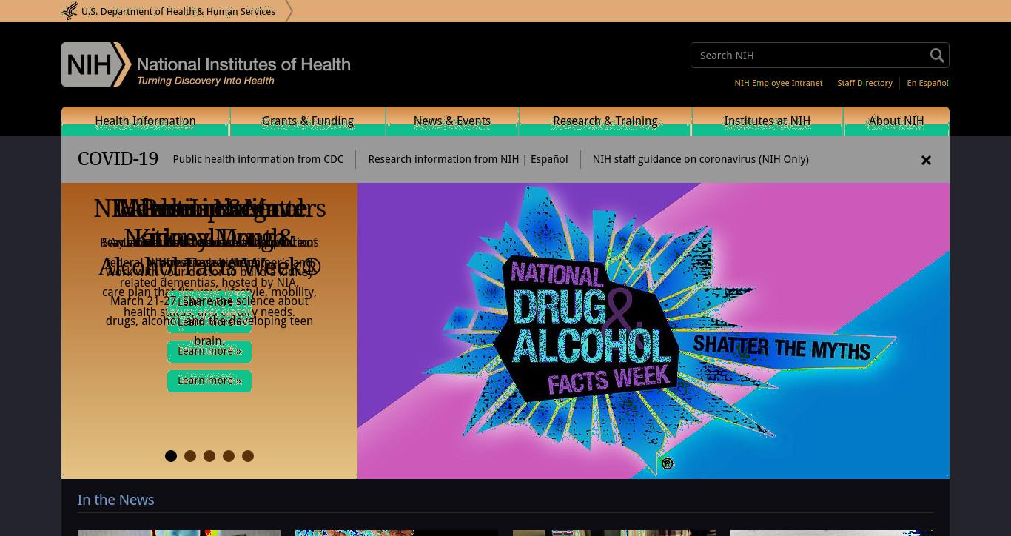Image resolution: width=1011 pixels, height=536 pixels.
Task: Close the COVID-19 banner
Action: 926,160
